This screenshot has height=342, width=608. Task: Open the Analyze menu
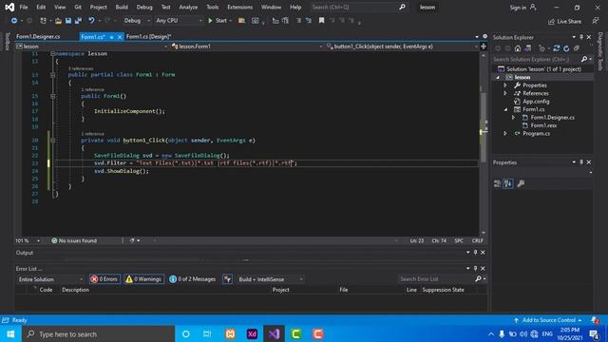click(x=188, y=7)
